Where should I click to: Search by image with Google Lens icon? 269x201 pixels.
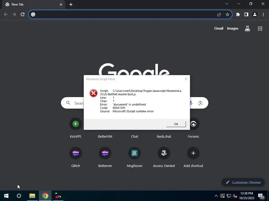coord(200,103)
